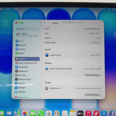This screenshot has width=116, height=116.
Task: Open Maps from the Dock
Action: [17, 113]
